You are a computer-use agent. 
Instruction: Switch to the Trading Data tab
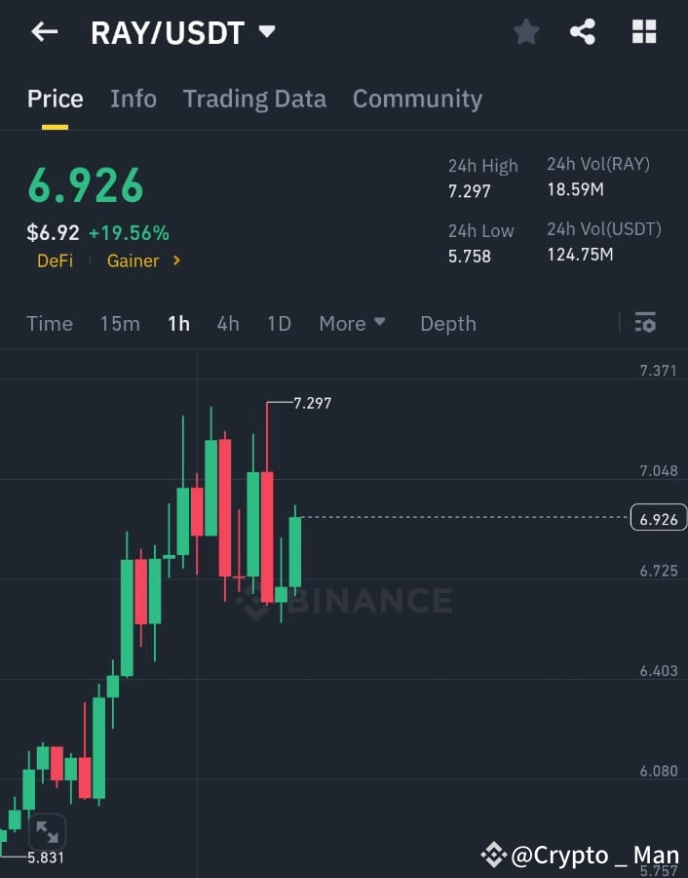click(254, 99)
